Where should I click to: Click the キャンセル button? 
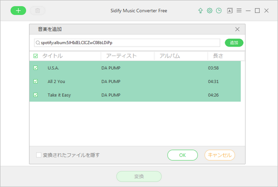point(220,155)
